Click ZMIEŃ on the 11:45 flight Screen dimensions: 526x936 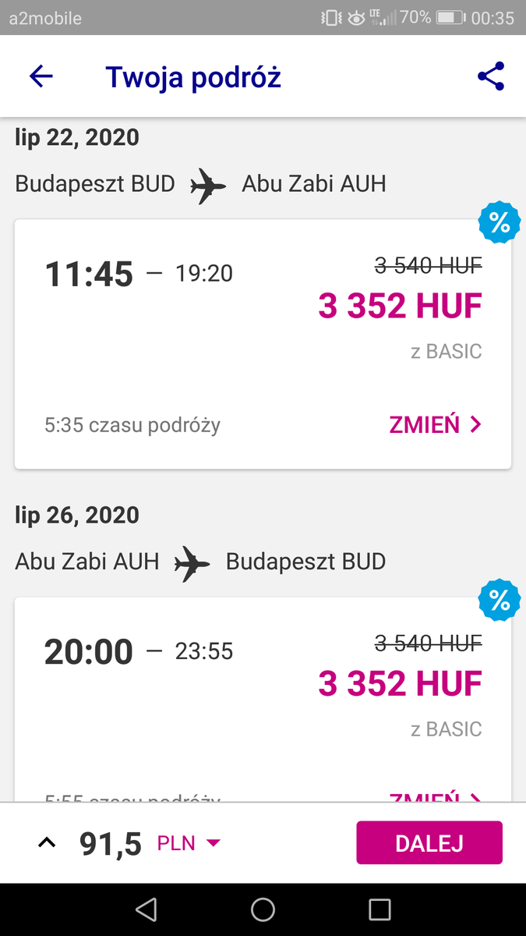click(425, 424)
